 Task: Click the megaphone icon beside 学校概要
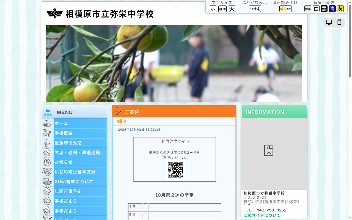tap(47, 133)
